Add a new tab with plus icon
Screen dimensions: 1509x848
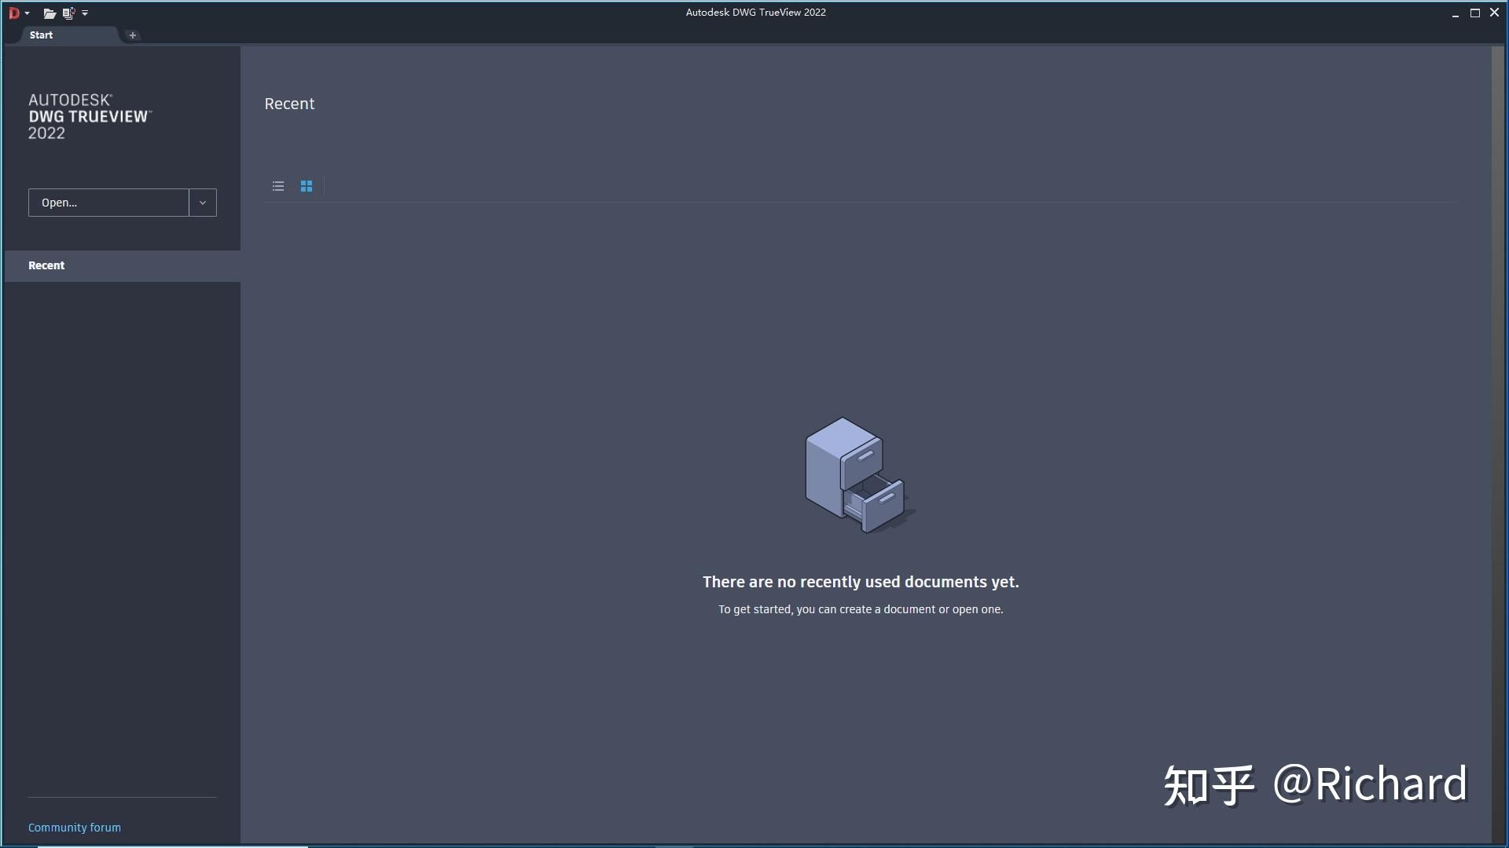tap(133, 35)
